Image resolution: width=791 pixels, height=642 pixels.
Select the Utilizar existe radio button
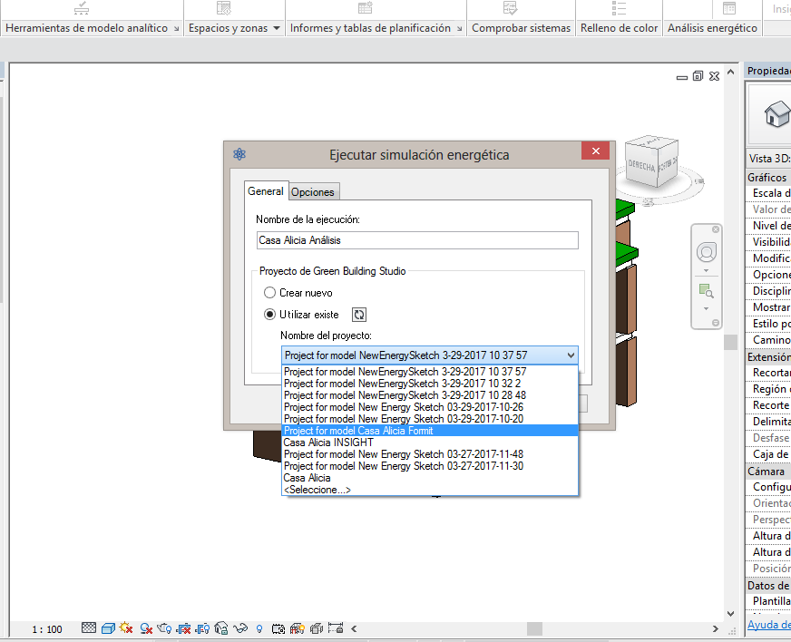(270, 315)
